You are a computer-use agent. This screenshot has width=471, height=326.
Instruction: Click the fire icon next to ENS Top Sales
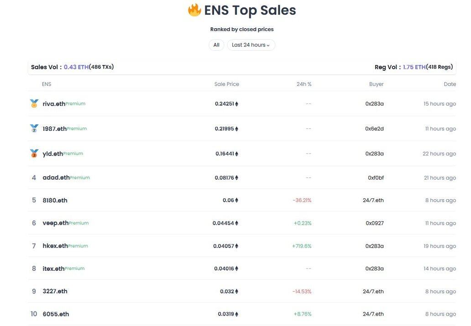[194, 10]
